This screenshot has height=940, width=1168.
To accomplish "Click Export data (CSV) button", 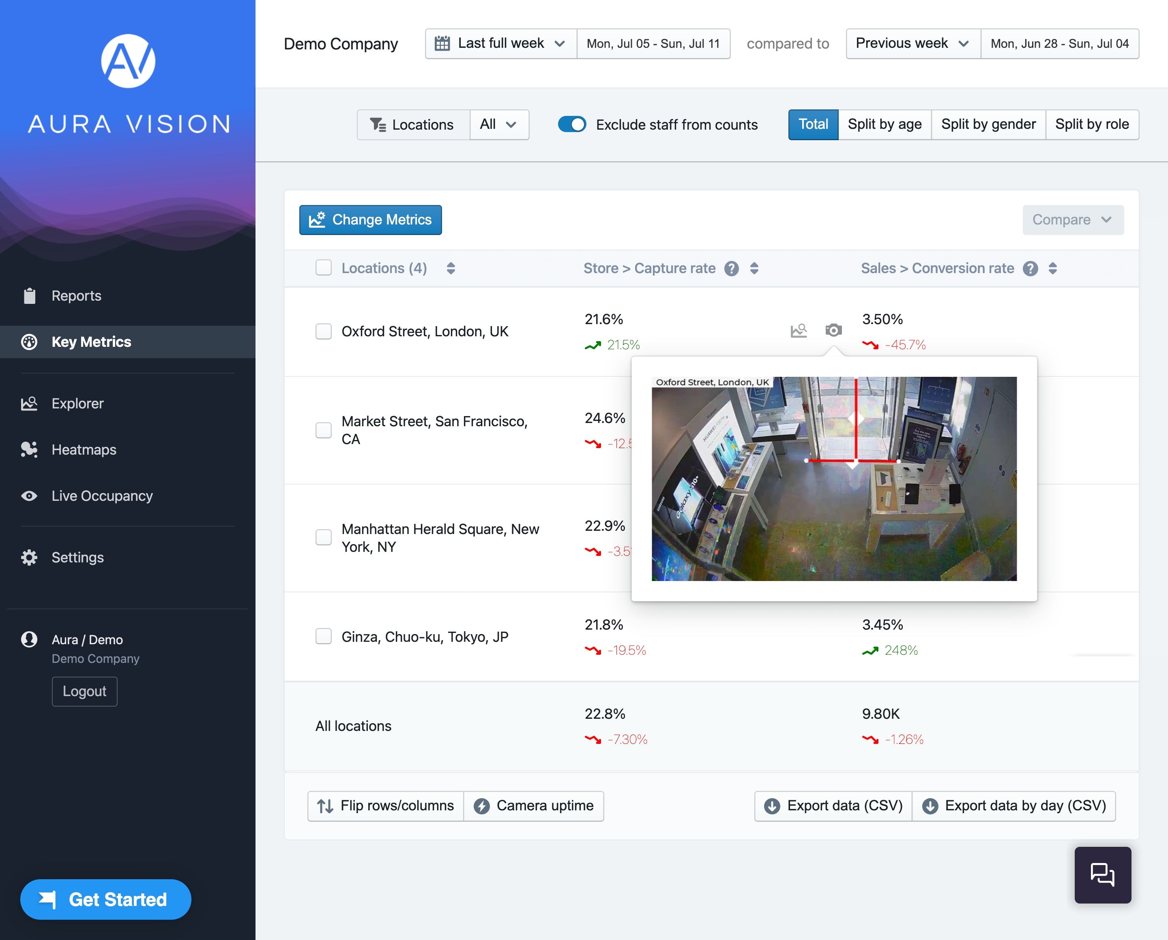I will (x=833, y=806).
